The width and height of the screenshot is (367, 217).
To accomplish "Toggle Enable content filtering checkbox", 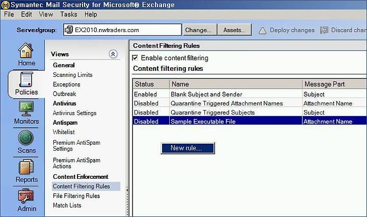I will coord(135,58).
